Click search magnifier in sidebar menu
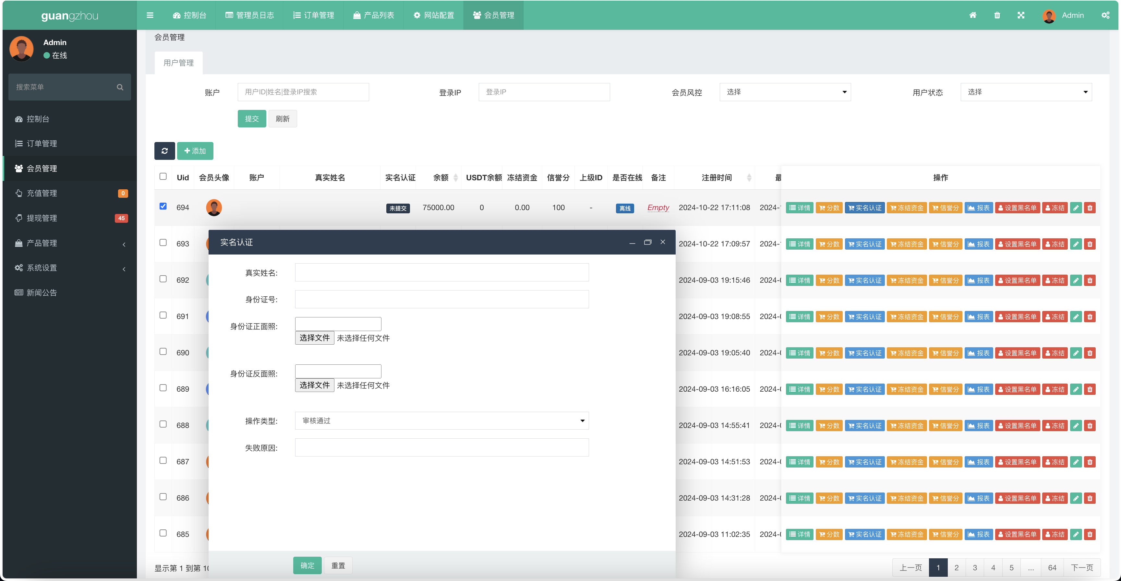The image size is (1121, 581). click(120, 87)
